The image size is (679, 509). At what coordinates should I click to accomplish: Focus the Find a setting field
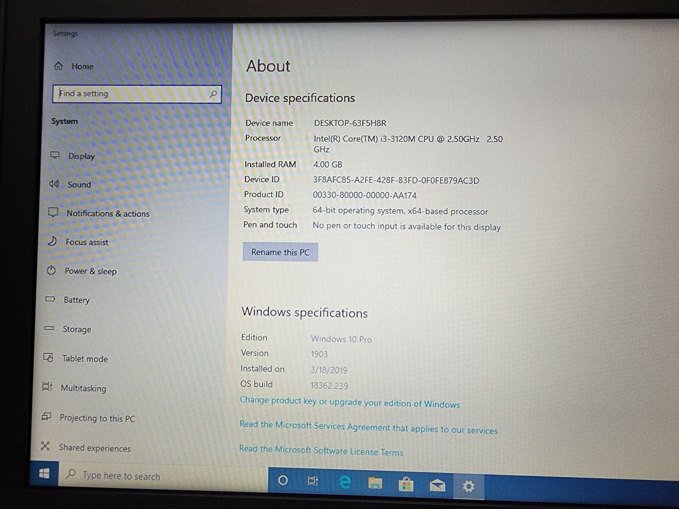click(137, 94)
